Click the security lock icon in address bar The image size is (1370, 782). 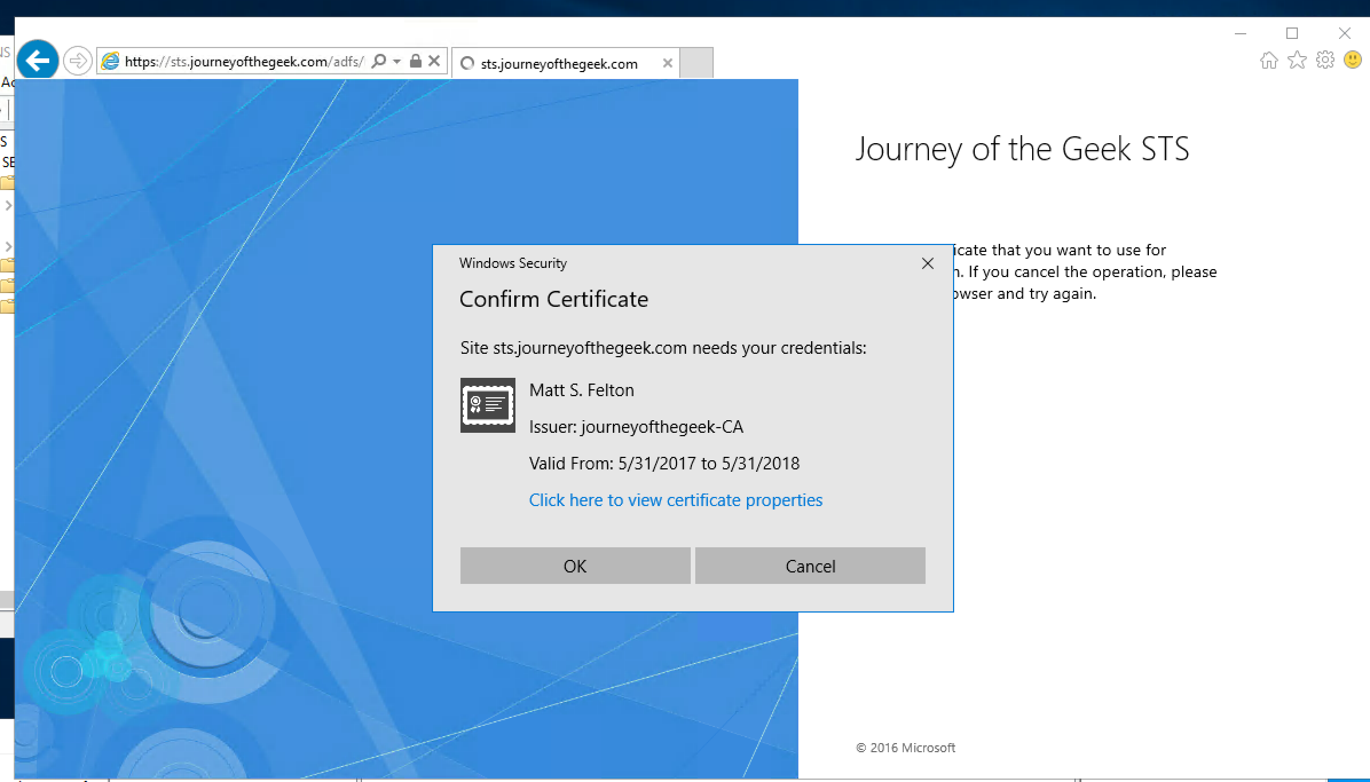pyautogui.click(x=416, y=61)
